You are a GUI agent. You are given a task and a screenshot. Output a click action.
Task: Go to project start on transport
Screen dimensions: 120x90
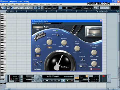click(x=44, y=80)
